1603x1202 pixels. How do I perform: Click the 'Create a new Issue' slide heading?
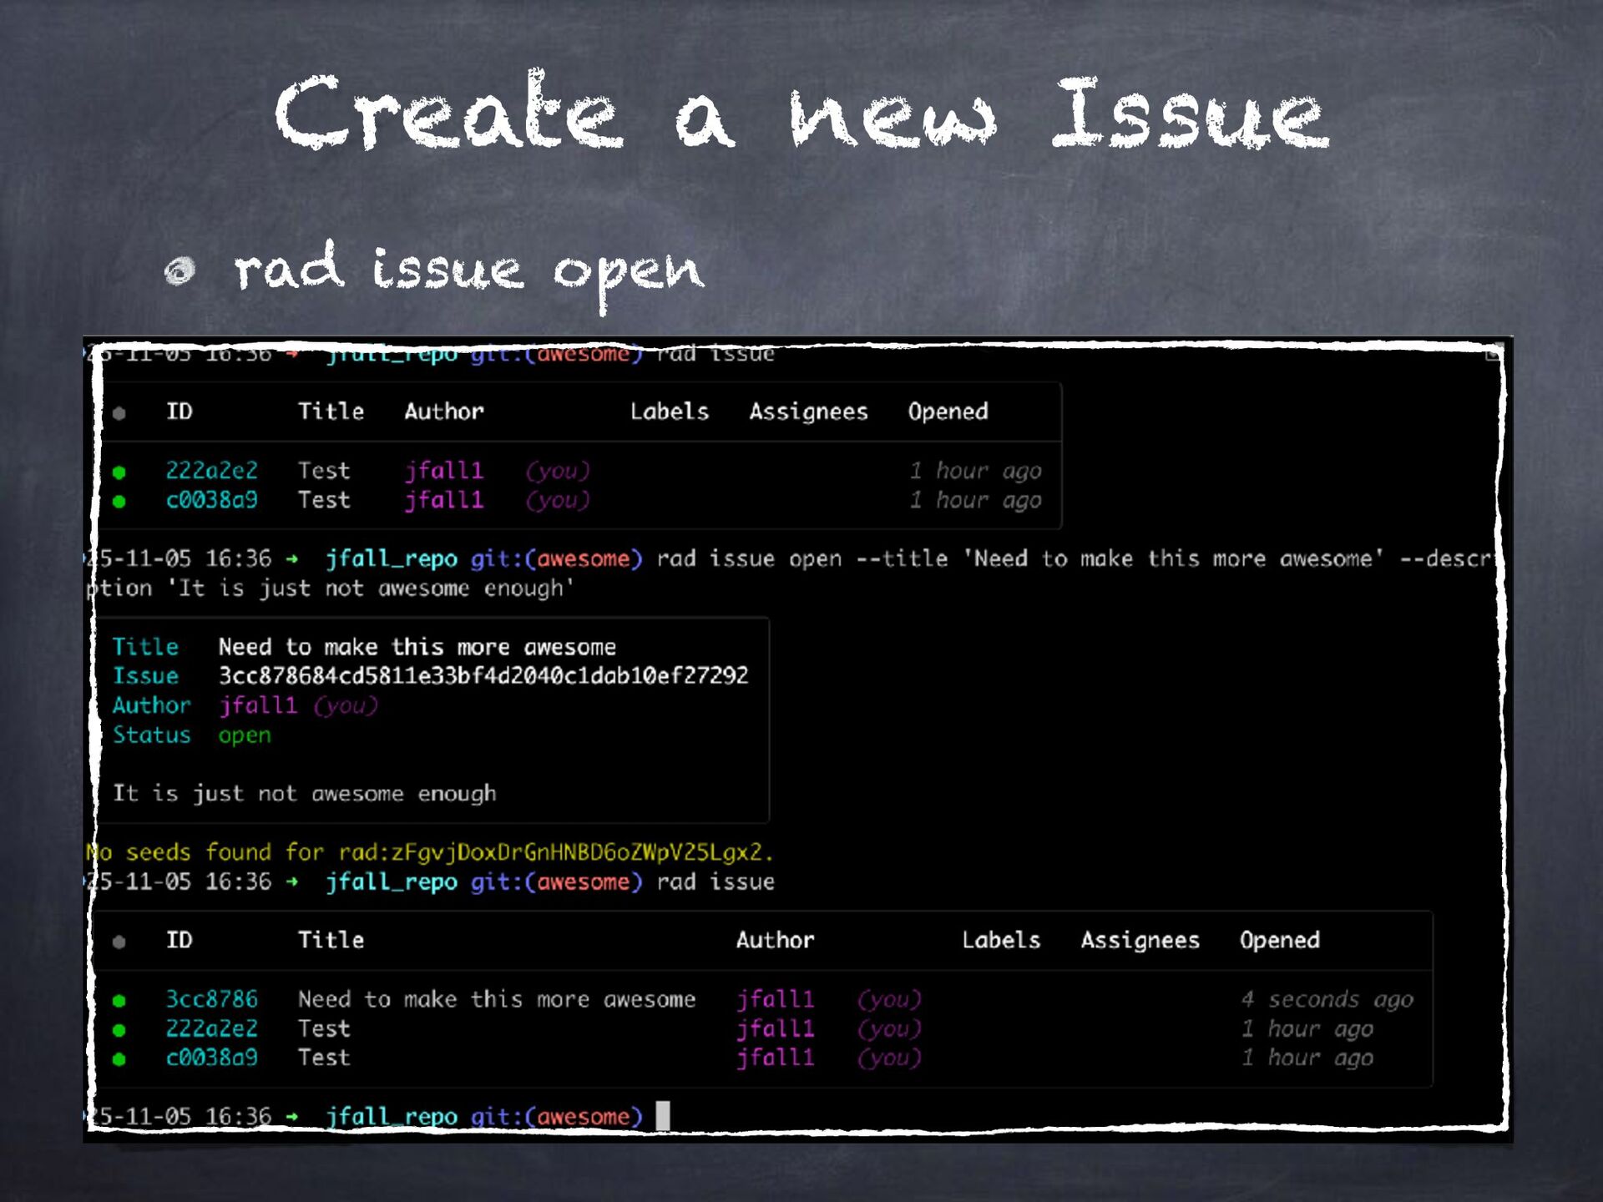tap(801, 113)
